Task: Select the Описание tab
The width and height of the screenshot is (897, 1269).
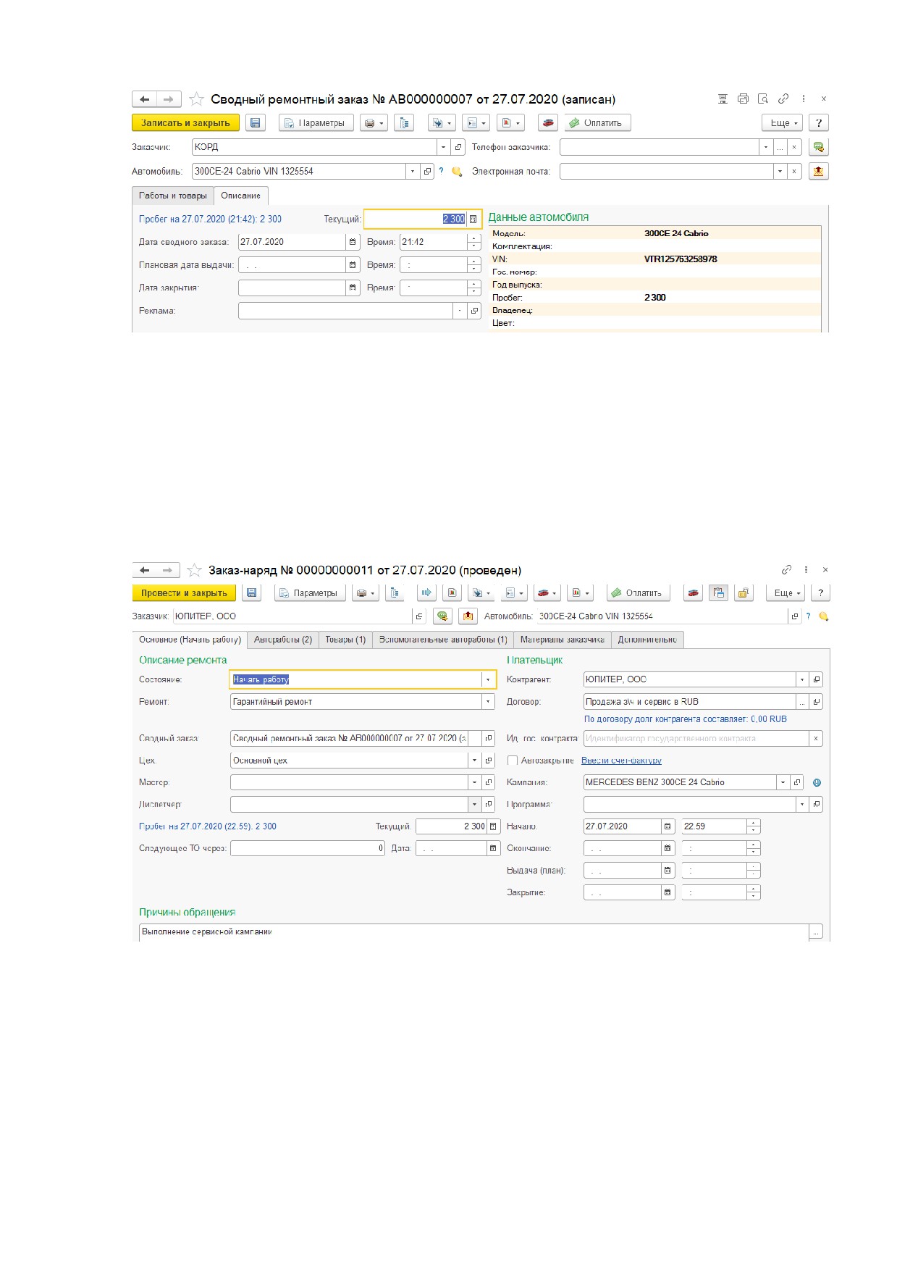Action: [x=241, y=196]
